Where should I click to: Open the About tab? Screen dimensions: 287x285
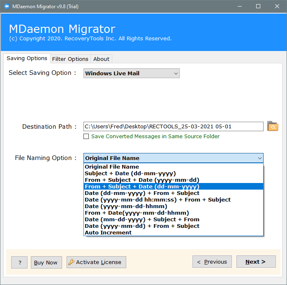pyautogui.click(x=101, y=59)
